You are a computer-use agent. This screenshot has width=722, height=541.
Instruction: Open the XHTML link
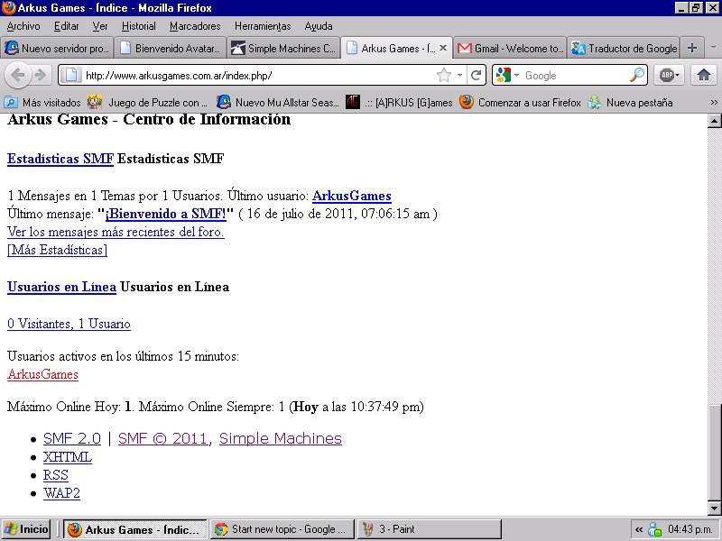68,457
